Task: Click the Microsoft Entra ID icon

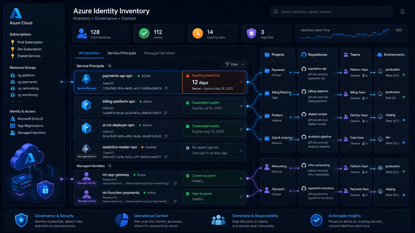Action: point(12,119)
